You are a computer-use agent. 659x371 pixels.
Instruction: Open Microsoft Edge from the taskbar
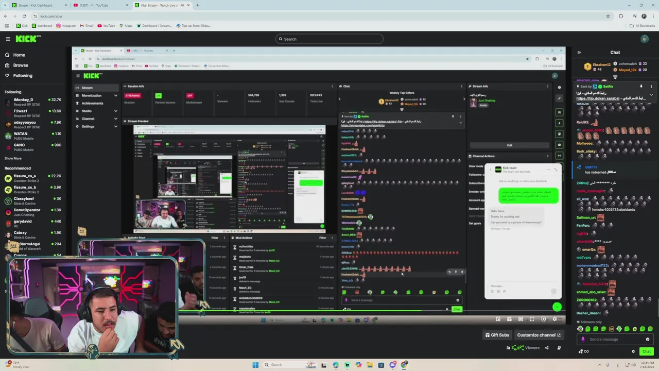point(336,365)
